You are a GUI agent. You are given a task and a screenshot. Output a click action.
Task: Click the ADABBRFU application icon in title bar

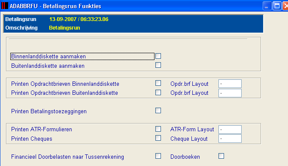pyautogui.click(x=5, y=6)
